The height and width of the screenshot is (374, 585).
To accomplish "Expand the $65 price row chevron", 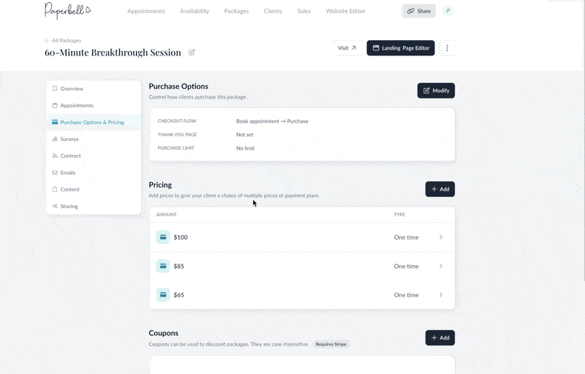I will (x=441, y=295).
